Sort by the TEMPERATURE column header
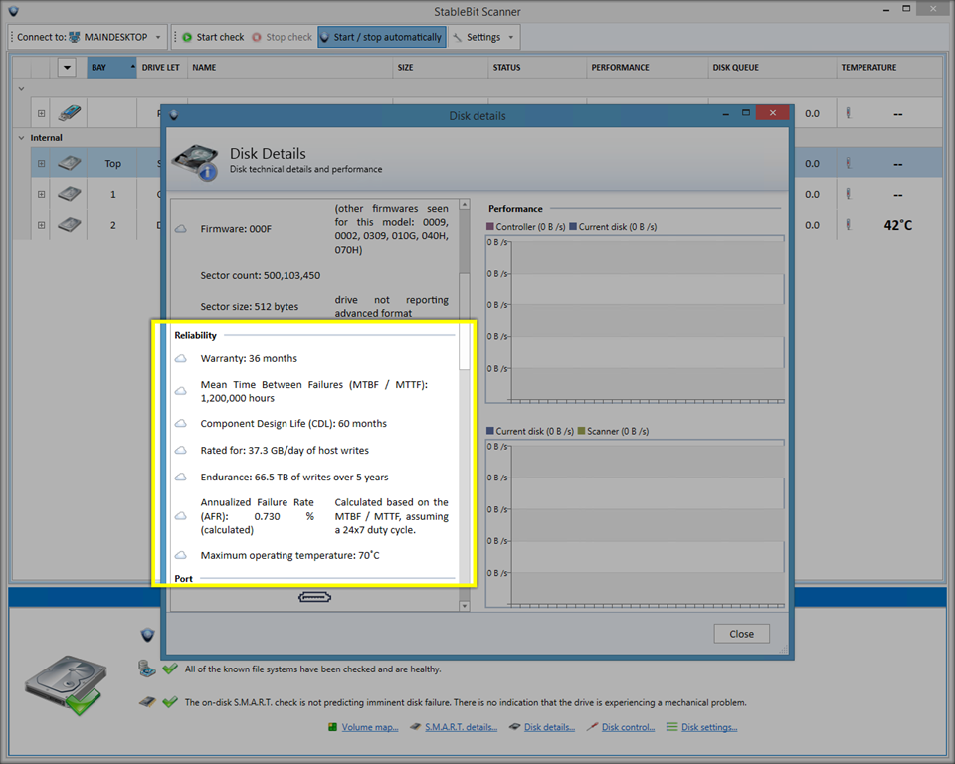 point(888,67)
